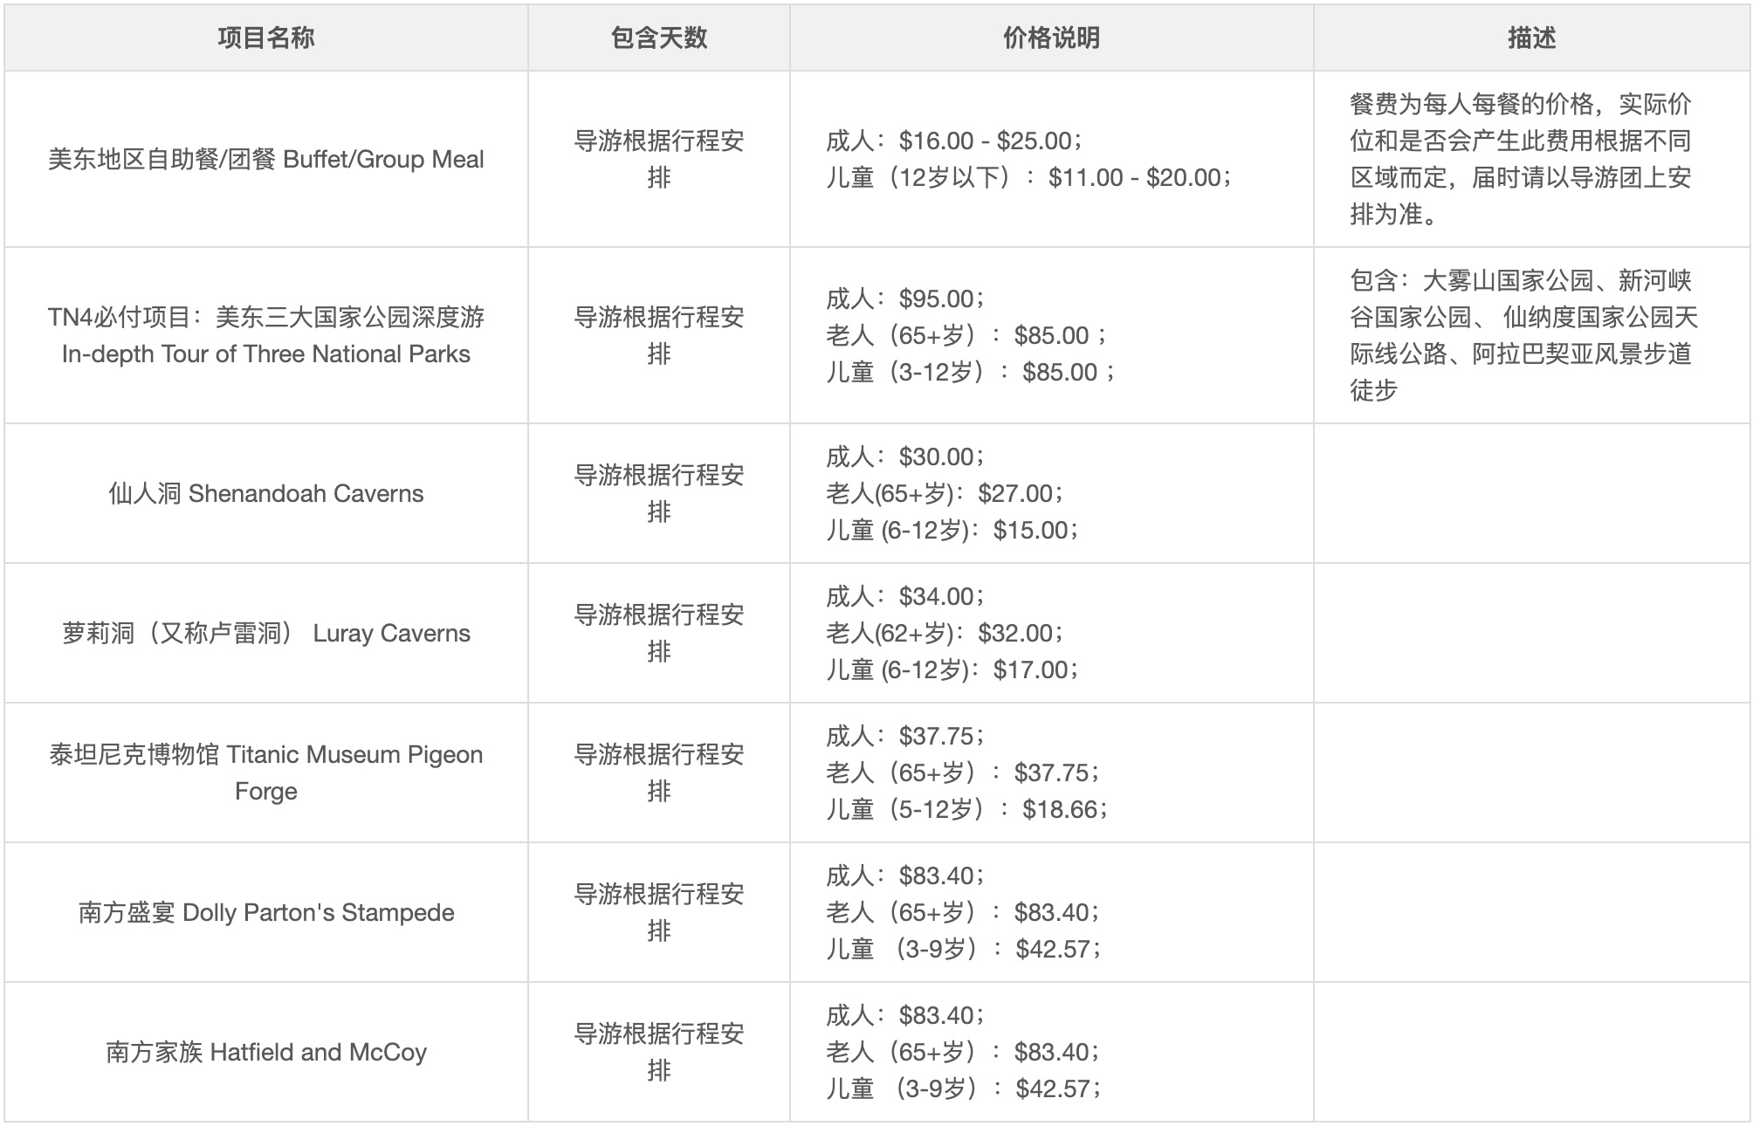Click Luray senior (62+岁) price $32.00
Image resolution: width=1753 pixels, height=1126 pixels.
(x=945, y=633)
